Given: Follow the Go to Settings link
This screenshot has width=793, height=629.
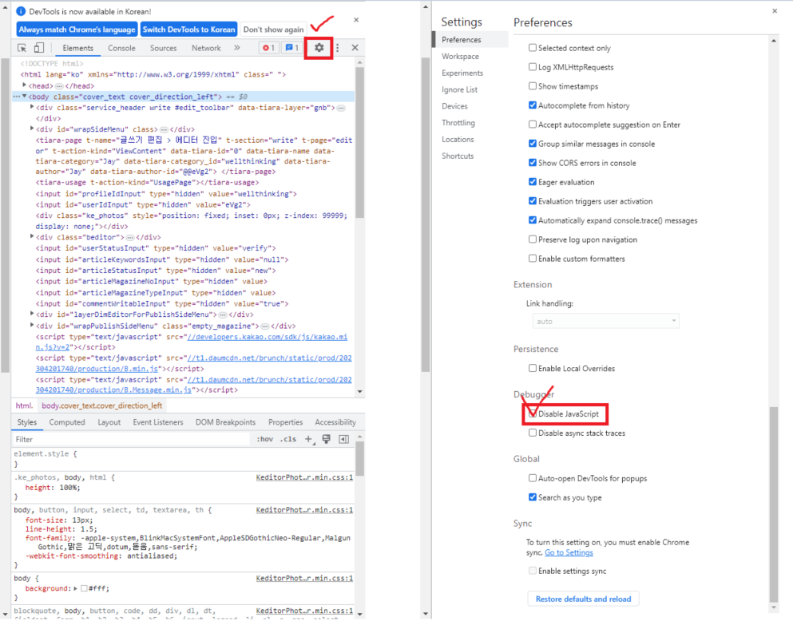Looking at the screenshot, I should (569, 552).
